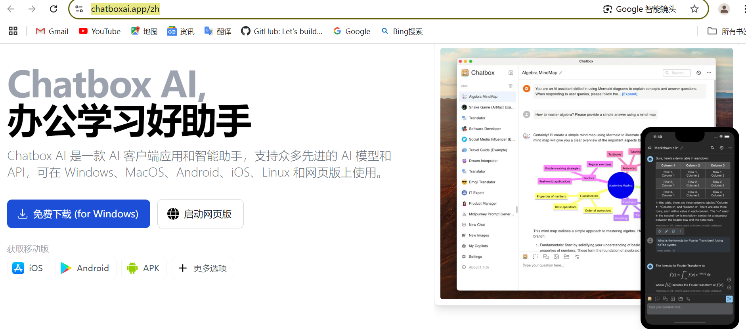Screen dimensions: 746x329
Task: Click the image attach icon above desktop input
Action: [556, 257]
